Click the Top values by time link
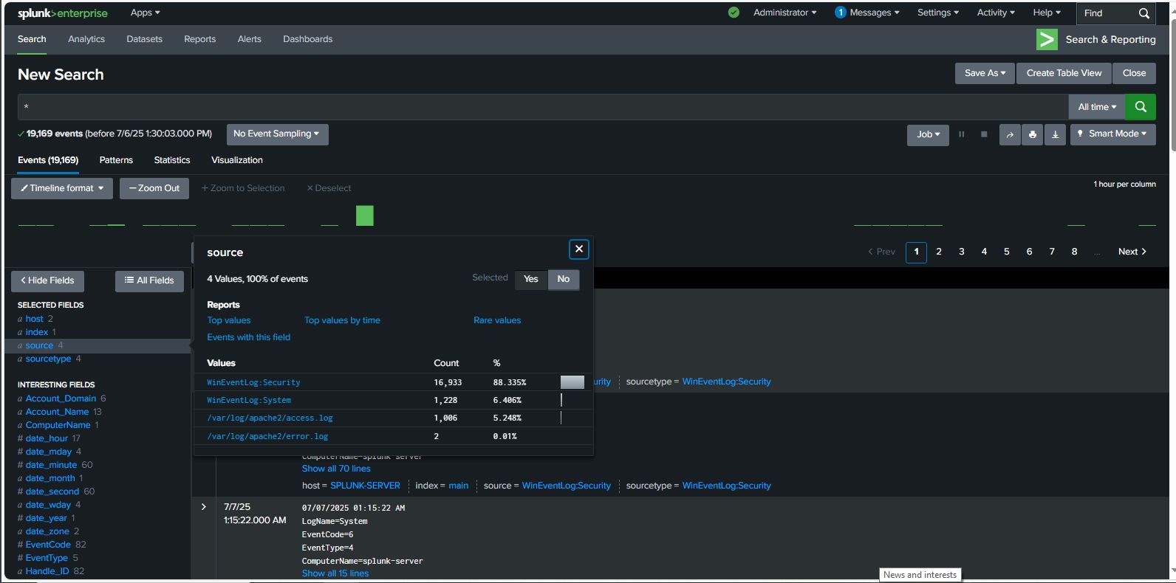1176x583 pixels. coord(342,320)
